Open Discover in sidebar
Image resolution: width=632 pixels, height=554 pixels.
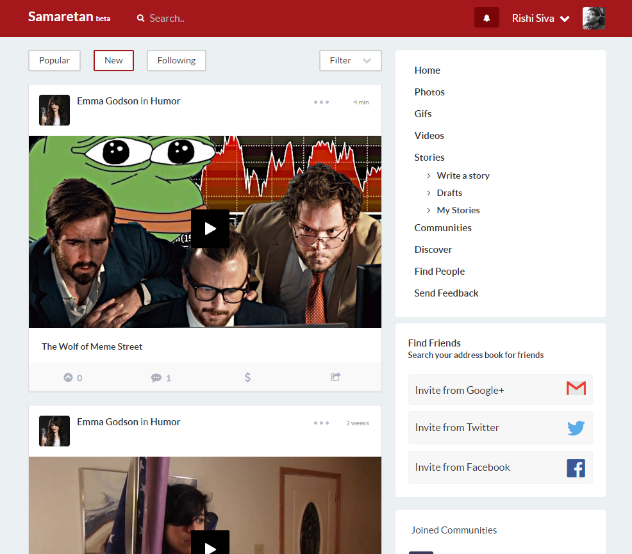click(433, 250)
